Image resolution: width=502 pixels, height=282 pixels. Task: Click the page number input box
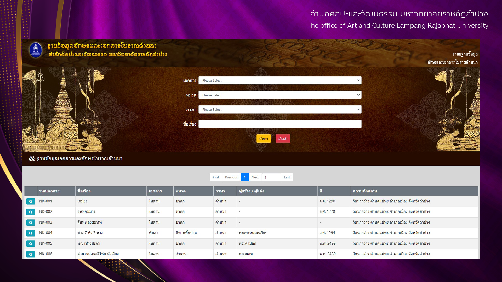pos(271,177)
